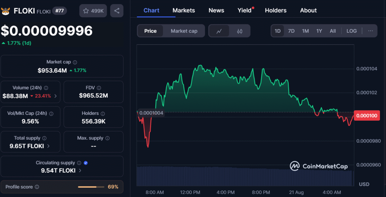The image size is (386, 197).
Task: Open Total supply info icon
Action: (44, 138)
